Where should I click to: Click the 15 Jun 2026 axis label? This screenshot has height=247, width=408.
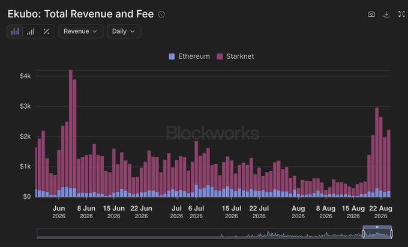tap(114, 212)
